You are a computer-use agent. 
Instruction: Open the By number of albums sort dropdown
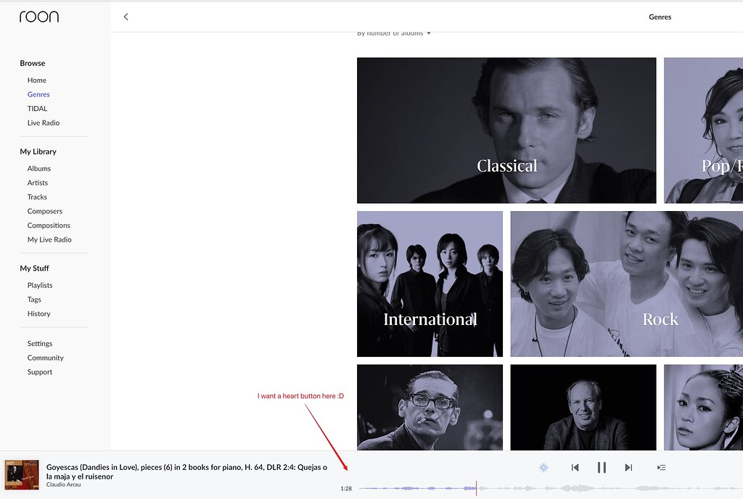(x=393, y=33)
